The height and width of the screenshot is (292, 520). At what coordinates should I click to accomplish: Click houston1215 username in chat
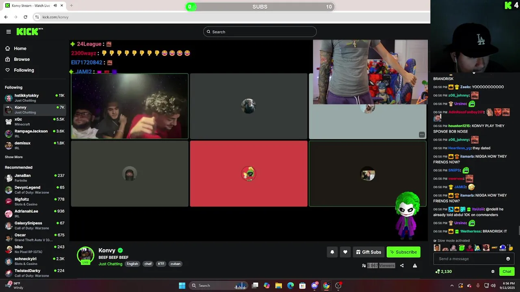tap(459, 126)
